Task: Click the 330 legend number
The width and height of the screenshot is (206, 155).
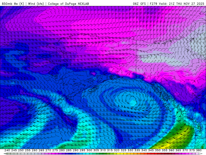Action: pyautogui.click(x=130, y=150)
